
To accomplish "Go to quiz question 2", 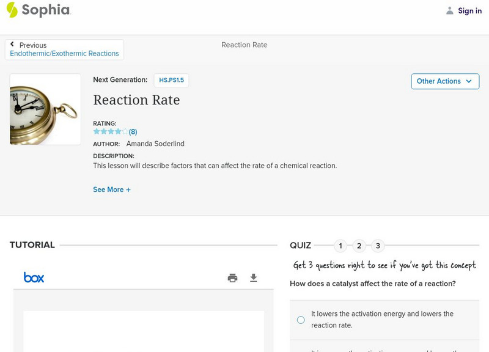I will (359, 246).
